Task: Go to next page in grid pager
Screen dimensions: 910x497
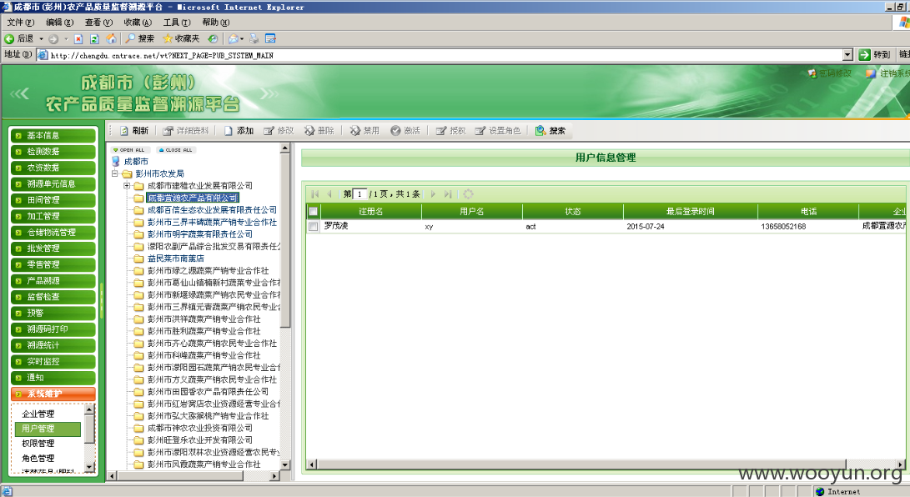Action: tap(433, 194)
